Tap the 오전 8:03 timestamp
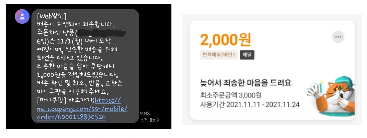Image resolution: width=367 pixels, height=138 pixels. pyautogui.click(x=150, y=120)
